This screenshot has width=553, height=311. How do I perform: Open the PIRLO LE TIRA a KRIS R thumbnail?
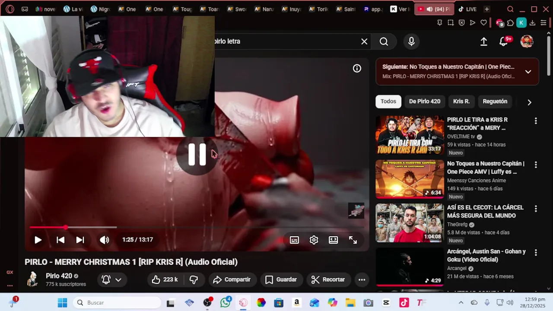pos(410,135)
